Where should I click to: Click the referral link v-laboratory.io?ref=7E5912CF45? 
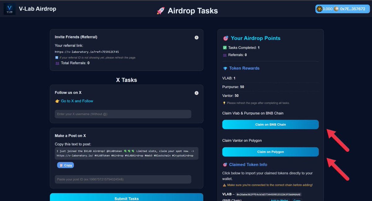tap(87, 52)
